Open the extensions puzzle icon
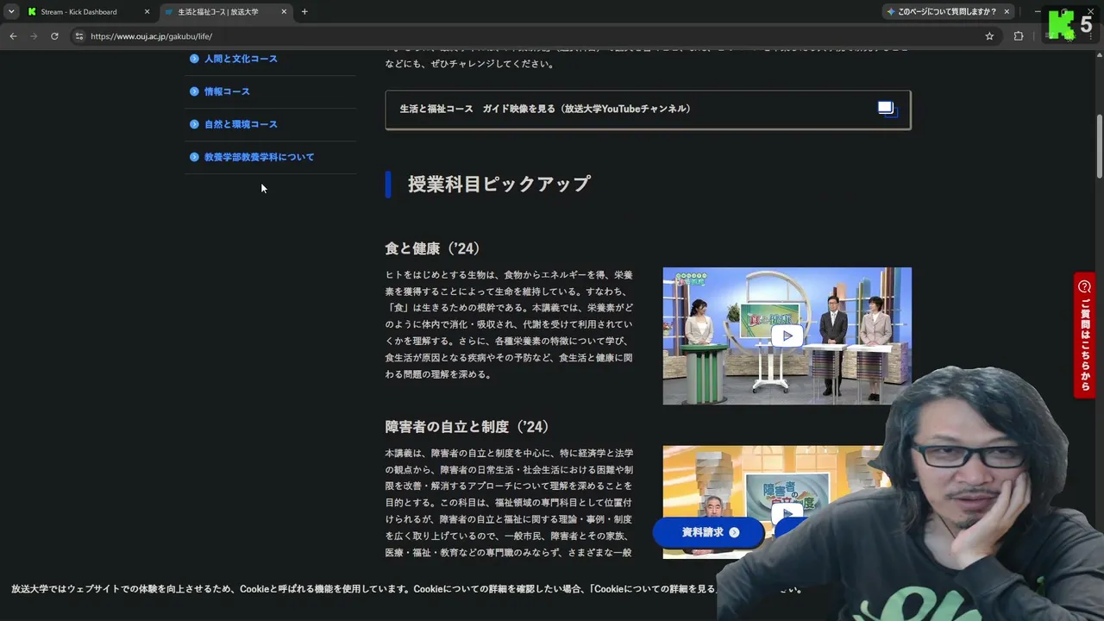 tap(1019, 36)
